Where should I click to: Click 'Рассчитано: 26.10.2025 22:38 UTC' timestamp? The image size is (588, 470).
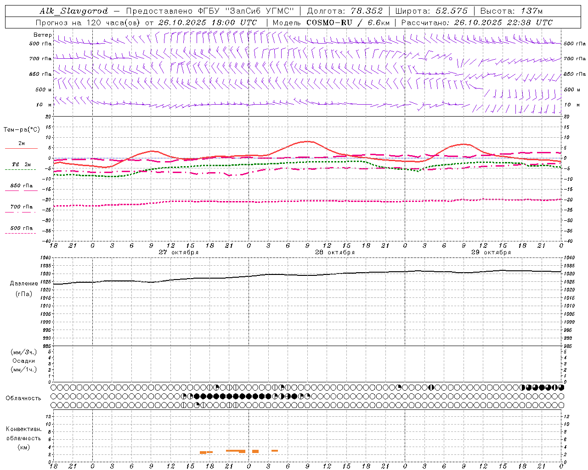pyautogui.click(x=477, y=22)
